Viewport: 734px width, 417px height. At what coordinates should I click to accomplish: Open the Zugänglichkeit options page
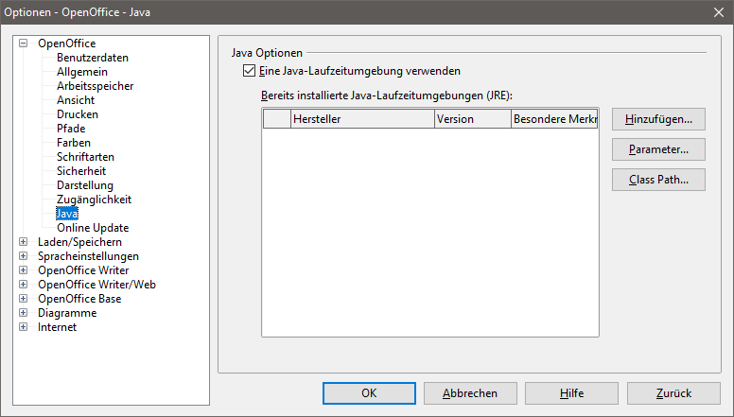pyautogui.click(x=94, y=200)
